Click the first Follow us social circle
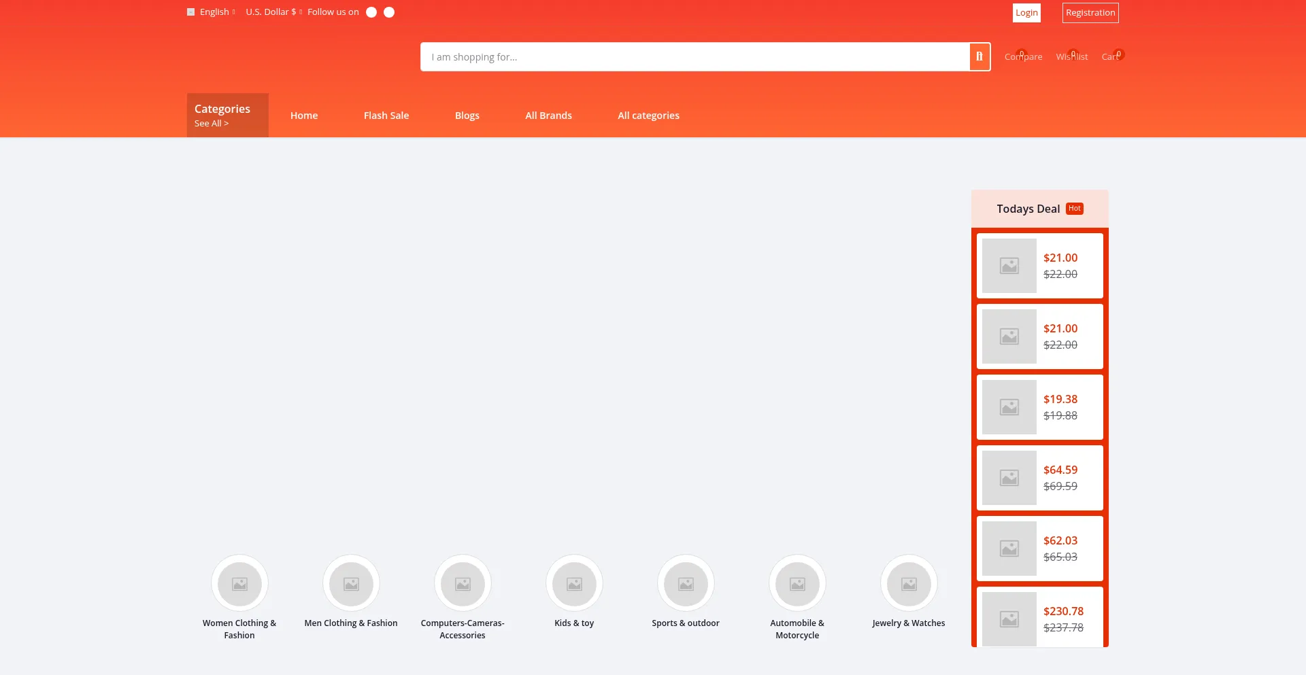1306x675 pixels. (x=371, y=12)
